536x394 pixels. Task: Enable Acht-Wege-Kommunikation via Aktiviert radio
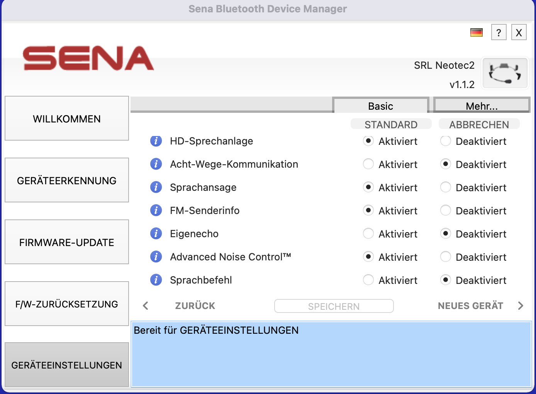[368, 164]
